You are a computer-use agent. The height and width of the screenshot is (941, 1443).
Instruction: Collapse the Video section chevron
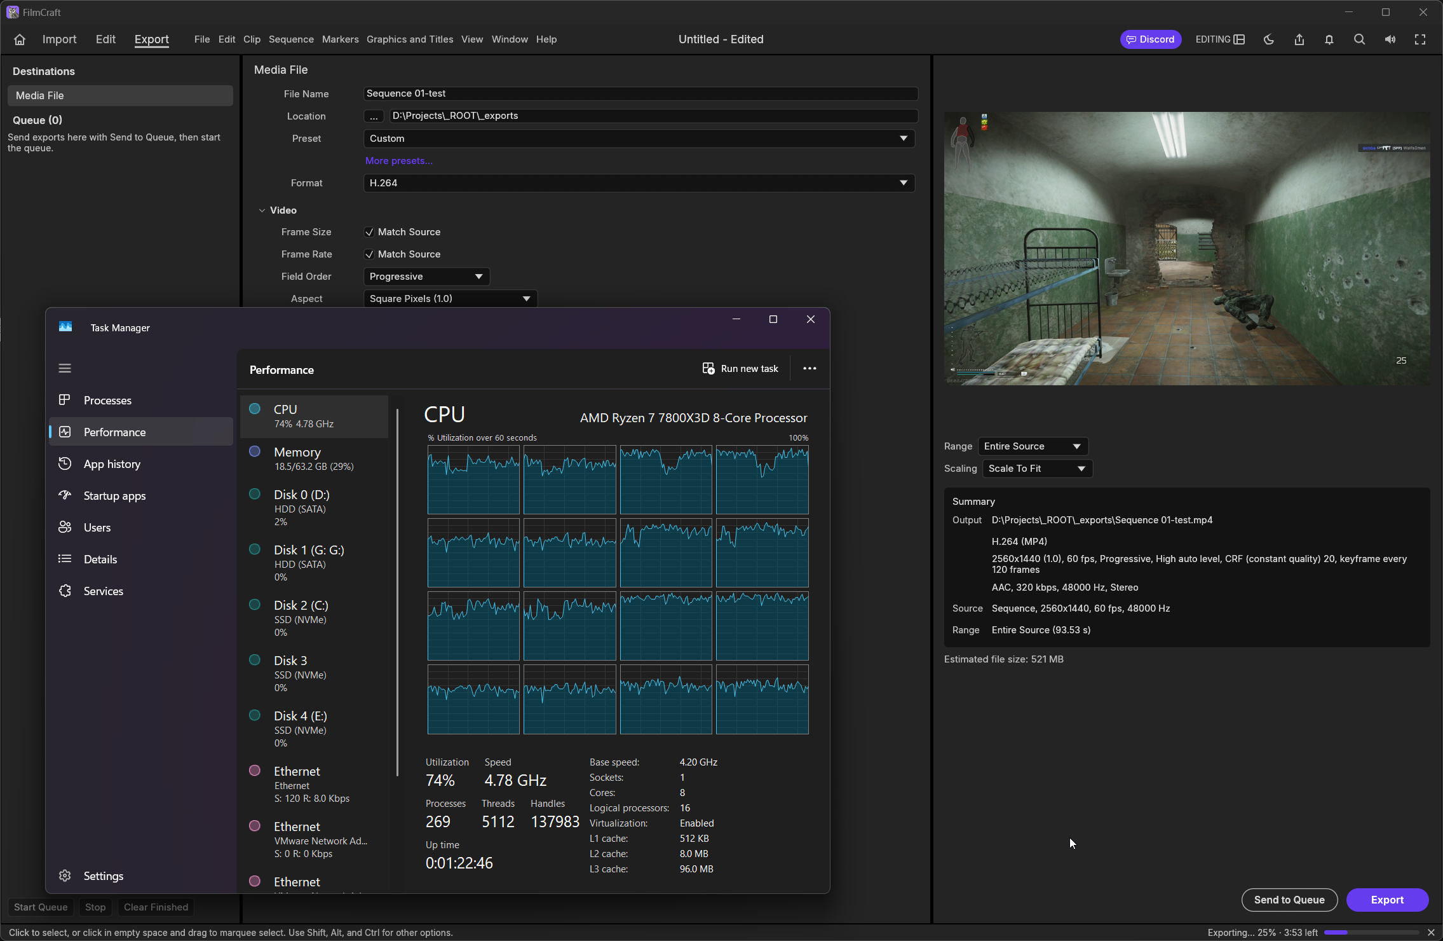click(262, 210)
